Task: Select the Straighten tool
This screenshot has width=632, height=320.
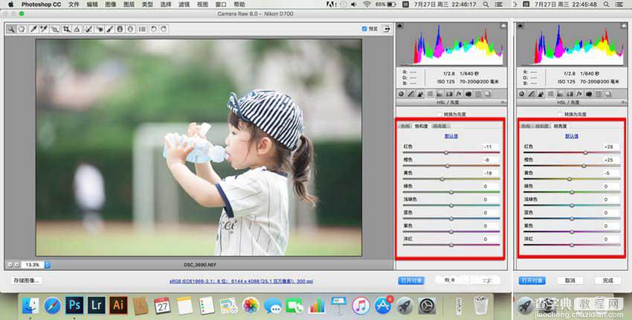Action: pos(77,29)
